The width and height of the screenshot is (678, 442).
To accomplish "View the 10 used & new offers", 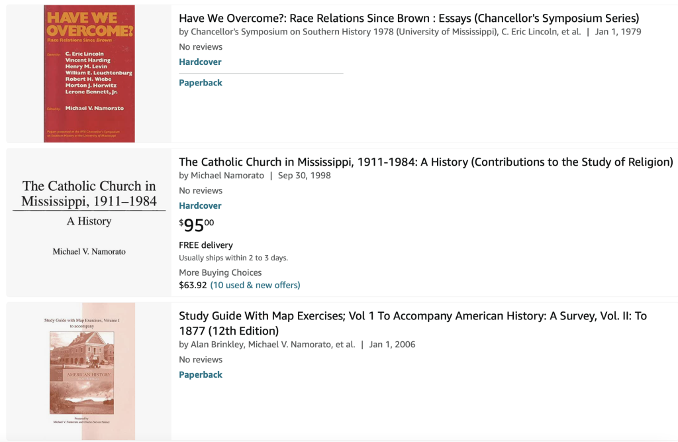I will point(255,285).
